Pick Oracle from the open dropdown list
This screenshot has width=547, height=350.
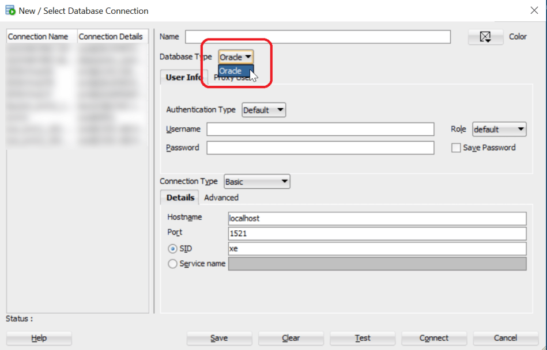[x=233, y=71]
